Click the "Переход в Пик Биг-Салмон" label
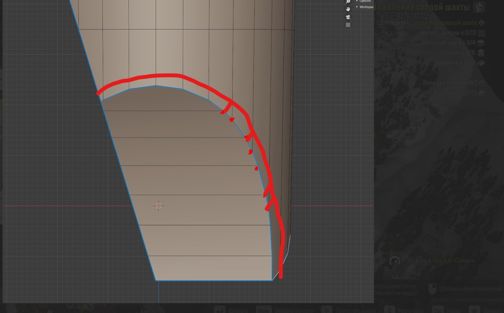Screen dimensions: 504x313 440,261
